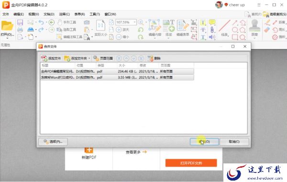Click the speaker sound annotation icon
The image size is (287, 182).
coord(212,37)
